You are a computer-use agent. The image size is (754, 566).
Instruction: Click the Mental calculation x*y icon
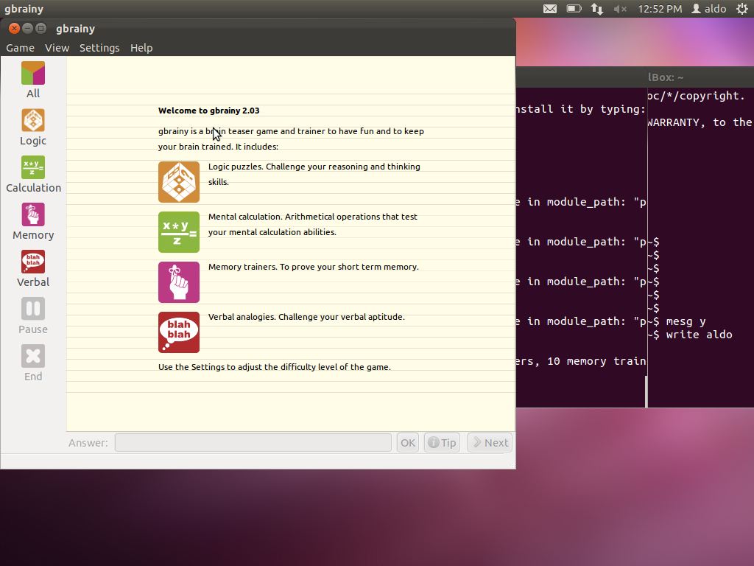[x=179, y=232]
